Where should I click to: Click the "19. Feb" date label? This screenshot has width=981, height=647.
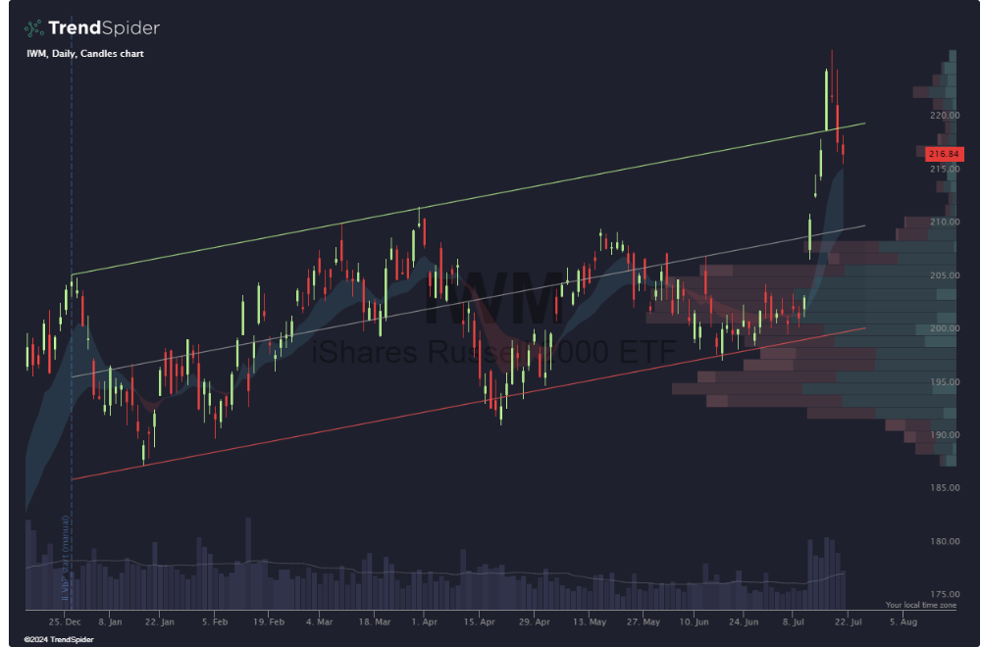(x=269, y=622)
